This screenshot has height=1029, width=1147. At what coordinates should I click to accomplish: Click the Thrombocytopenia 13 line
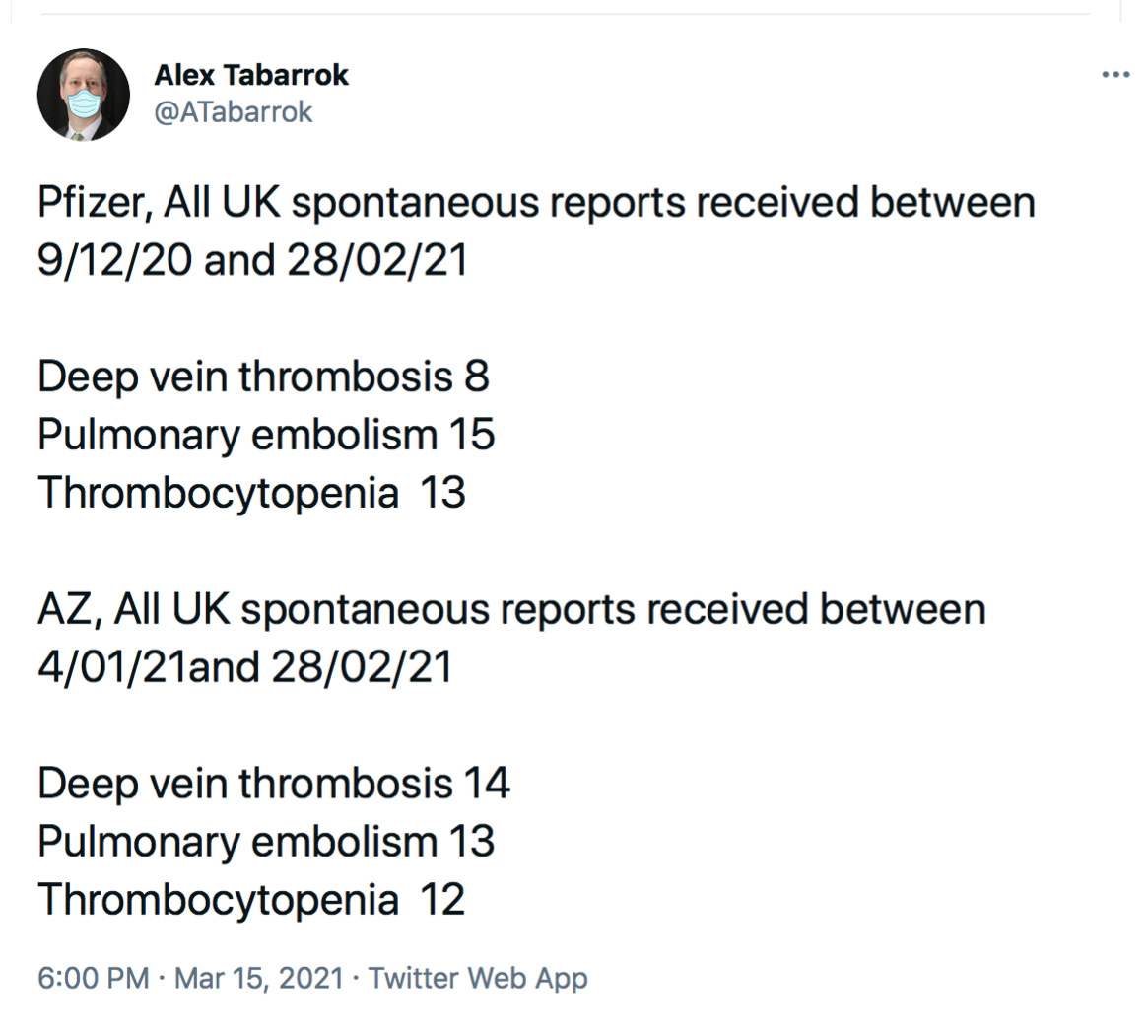[x=251, y=493]
